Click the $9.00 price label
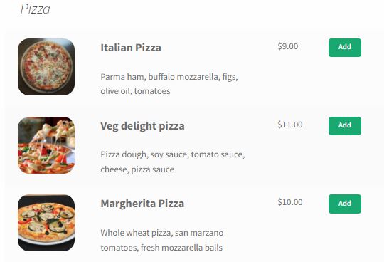The width and height of the screenshot is (384, 262). 288,46
